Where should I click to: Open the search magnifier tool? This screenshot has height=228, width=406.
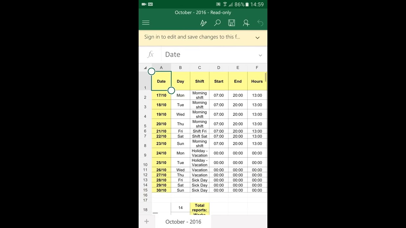[x=217, y=23]
